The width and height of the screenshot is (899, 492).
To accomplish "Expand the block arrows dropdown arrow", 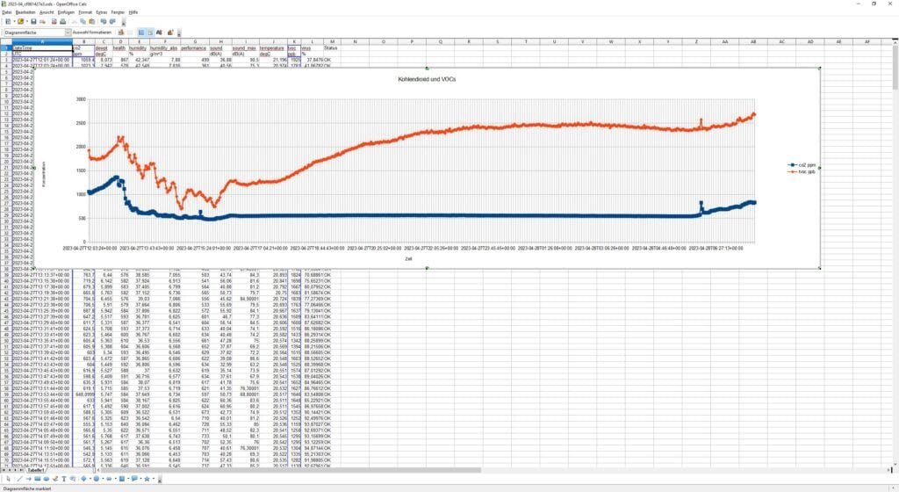I will (115, 479).
